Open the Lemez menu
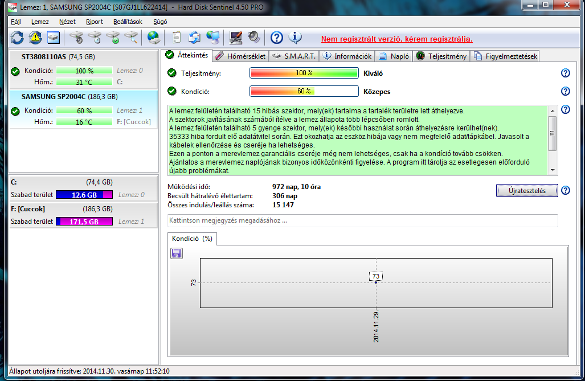This screenshot has height=381, width=585. (40, 22)
